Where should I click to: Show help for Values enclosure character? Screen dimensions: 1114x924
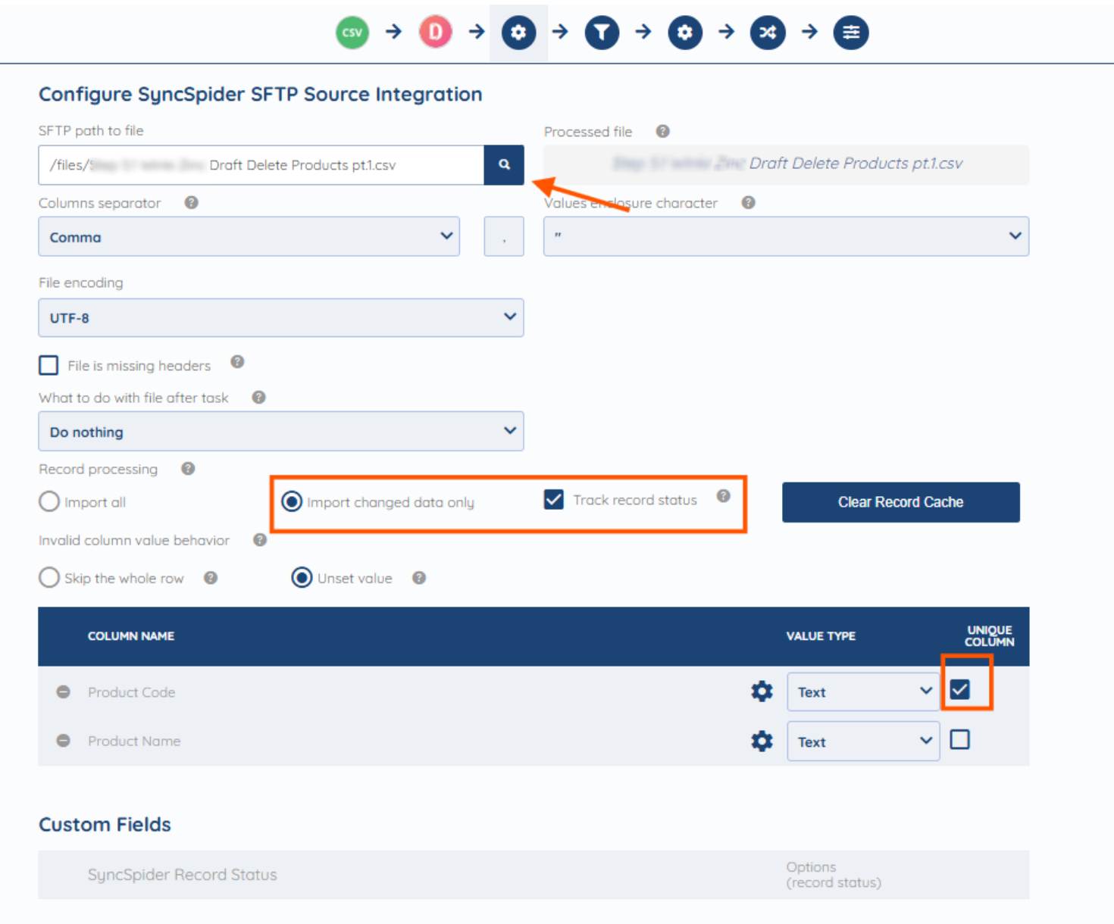click(x=748, y=202)
